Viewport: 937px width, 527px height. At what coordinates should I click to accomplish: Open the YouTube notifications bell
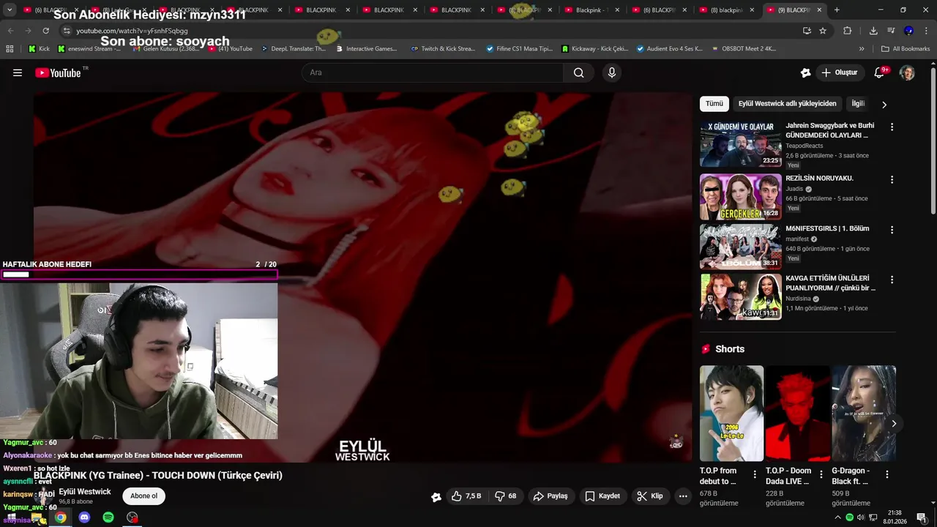click(x=880, y=72)
